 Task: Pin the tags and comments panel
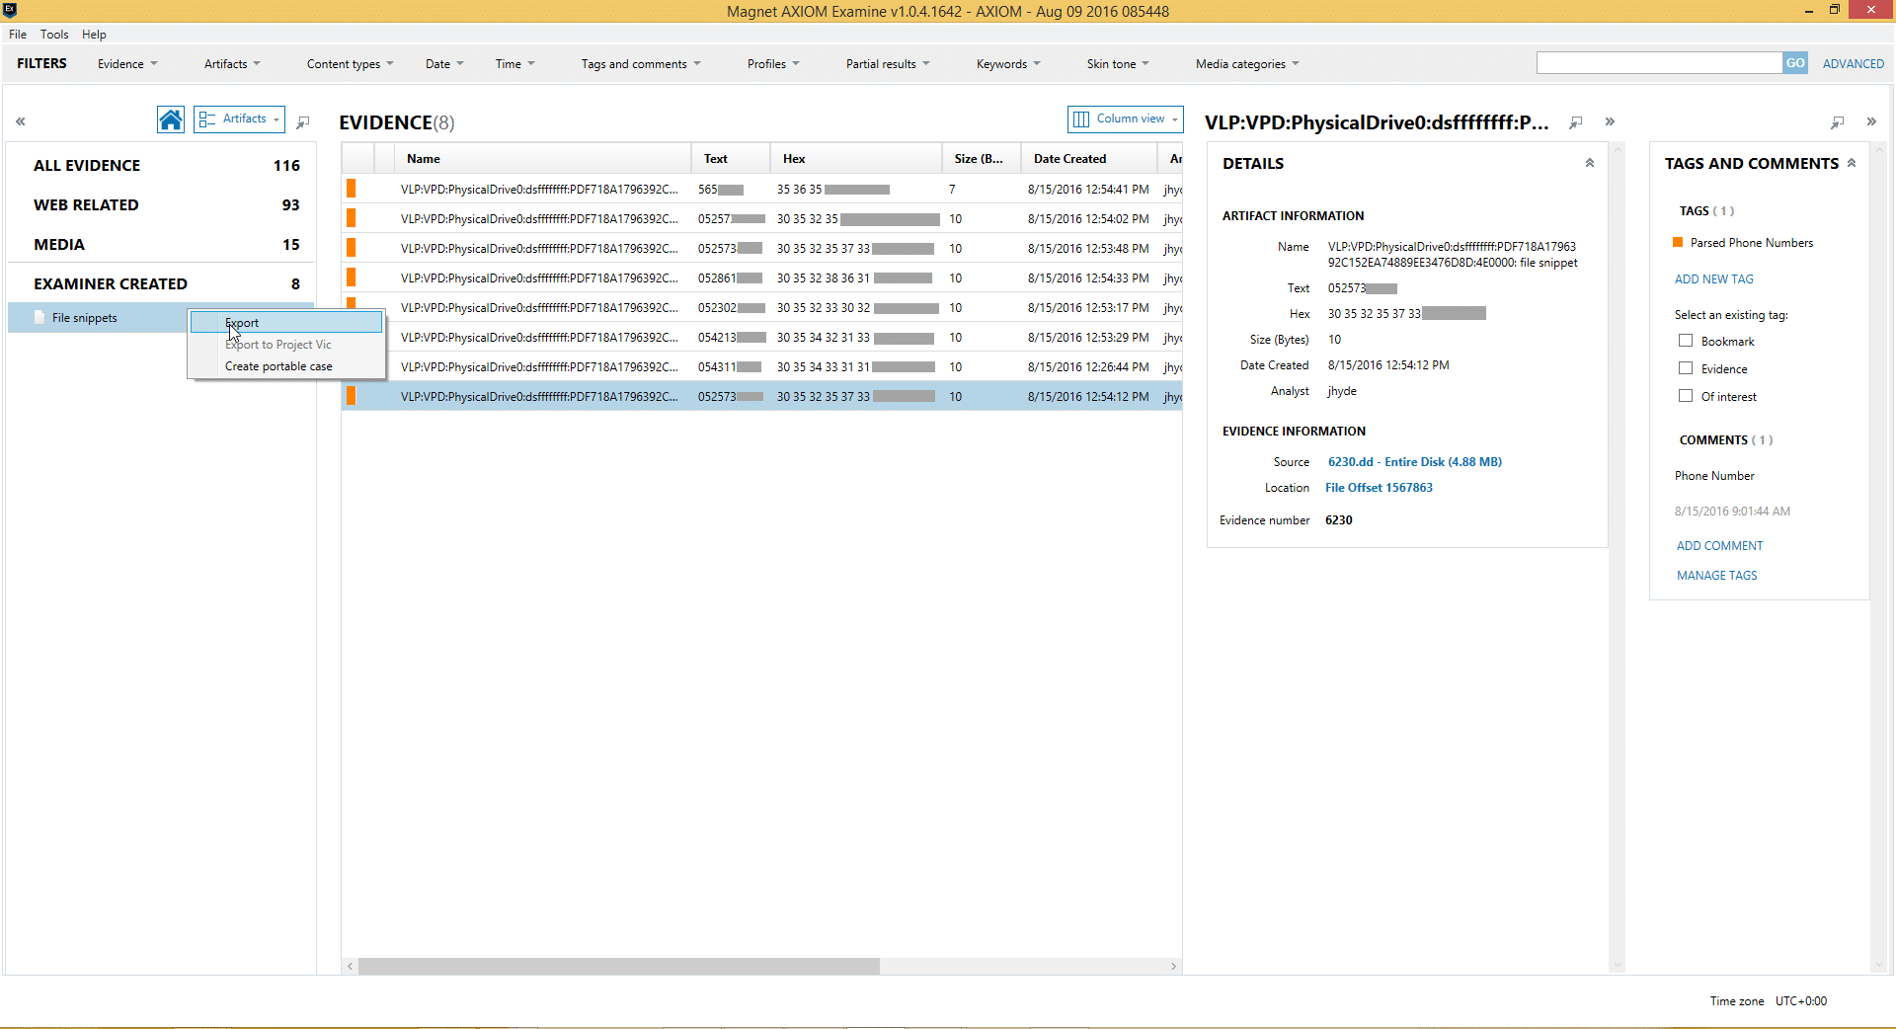pyautogui.click(x=1838, y=122)
